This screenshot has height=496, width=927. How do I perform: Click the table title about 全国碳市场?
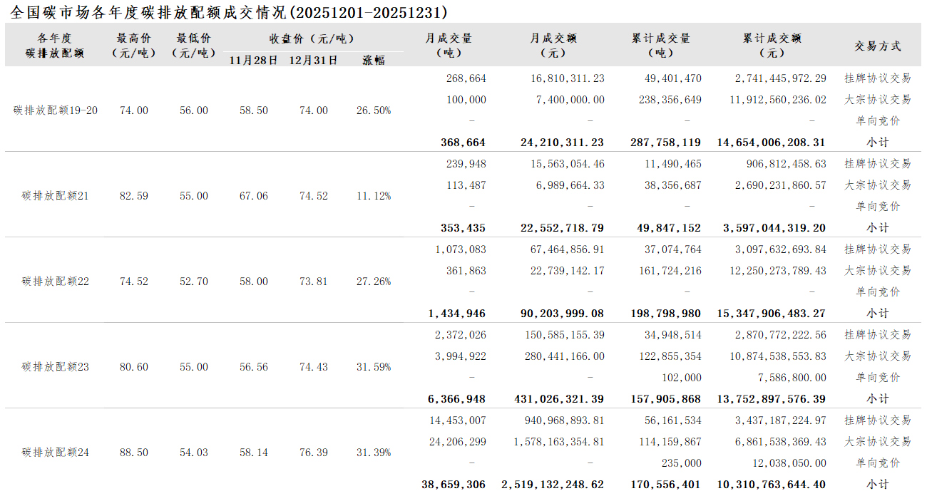point(230,12)
